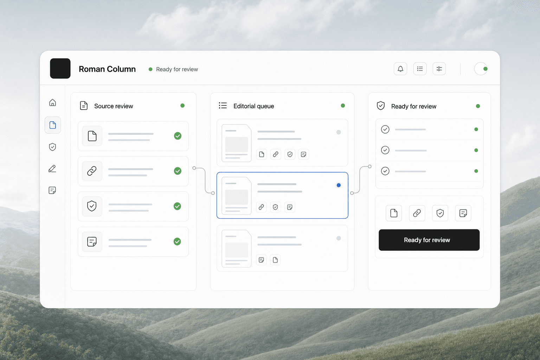This screenshot has width=540, height=360.
Task: Click the black Ready for review button
Action: pos(429,240)
